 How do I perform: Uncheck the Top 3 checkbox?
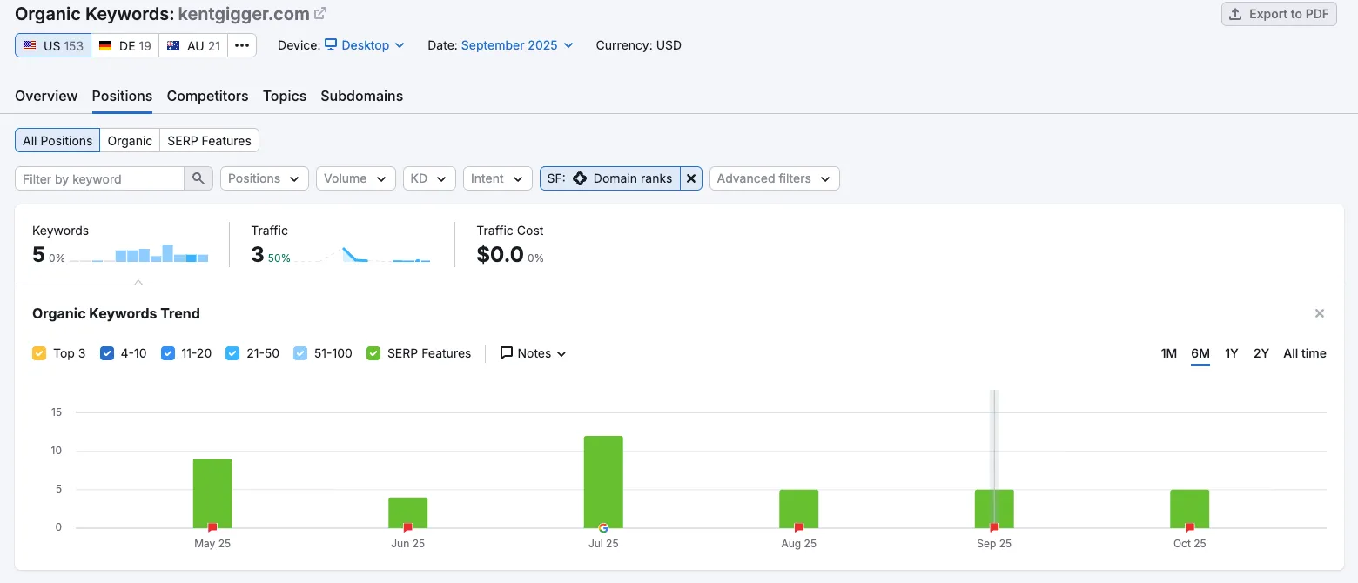[39, 353]
